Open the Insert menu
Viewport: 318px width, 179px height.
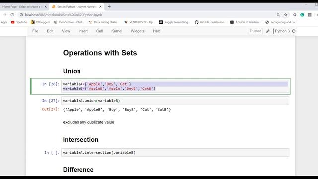(83, 31)
